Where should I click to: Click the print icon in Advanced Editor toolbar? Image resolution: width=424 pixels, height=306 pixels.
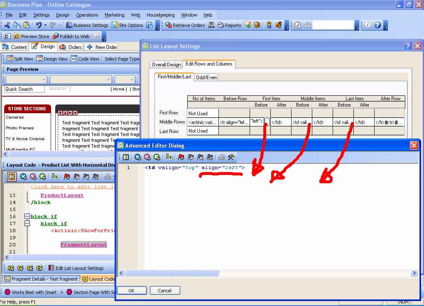221,157
